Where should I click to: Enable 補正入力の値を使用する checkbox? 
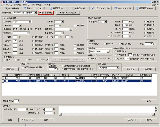coord(23,67)
